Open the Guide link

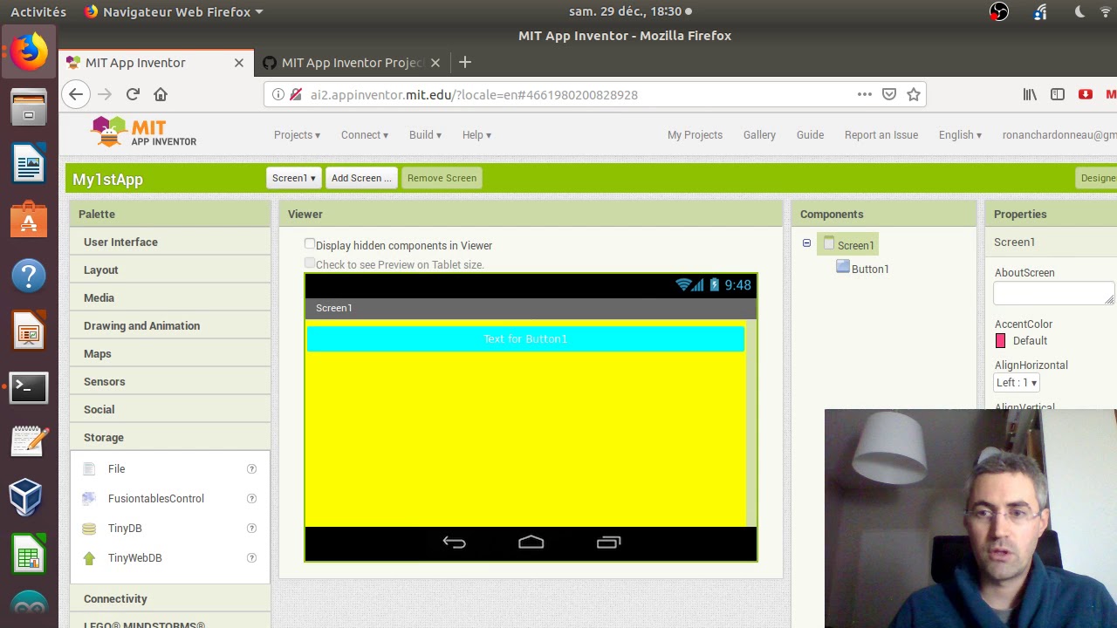[810, 135]
